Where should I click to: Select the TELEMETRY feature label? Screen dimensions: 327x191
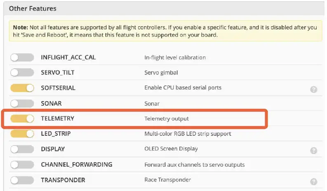[x=57, y=119]
